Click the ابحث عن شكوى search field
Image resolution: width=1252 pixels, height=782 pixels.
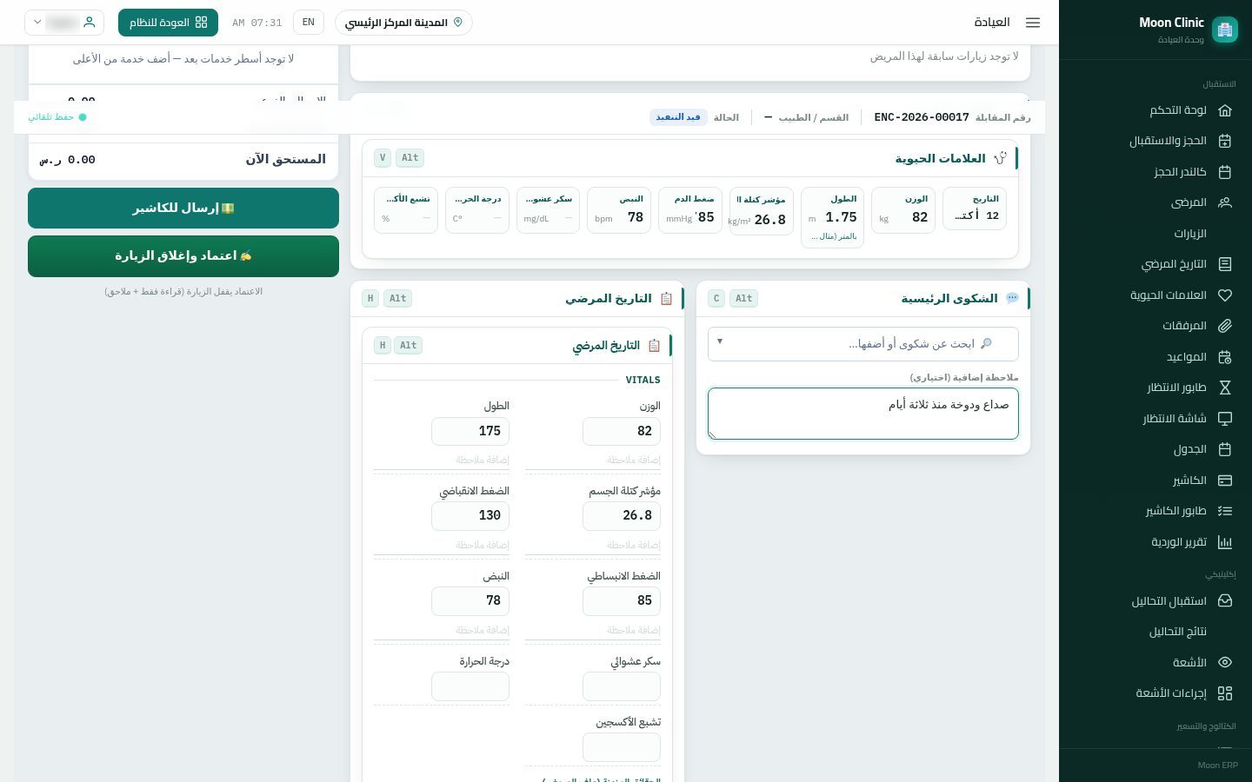[863, 344]
